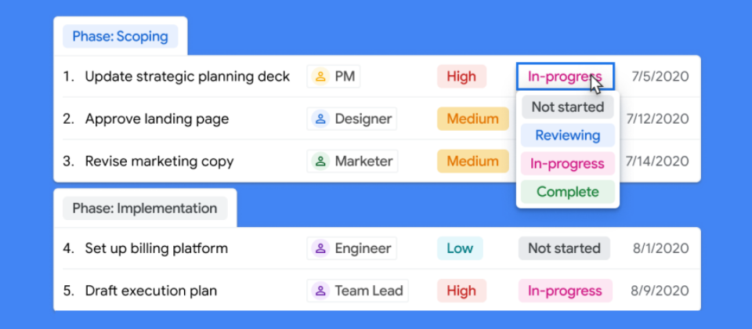
Task: Choose Complete from the status menu
Action: (x=568, y=192)
